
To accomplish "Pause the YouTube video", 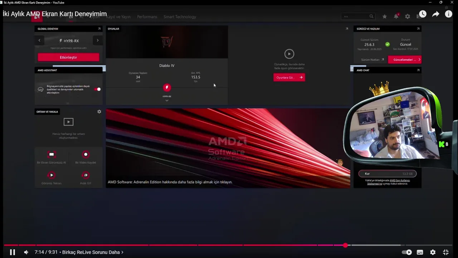I will [x=12, y=252].
